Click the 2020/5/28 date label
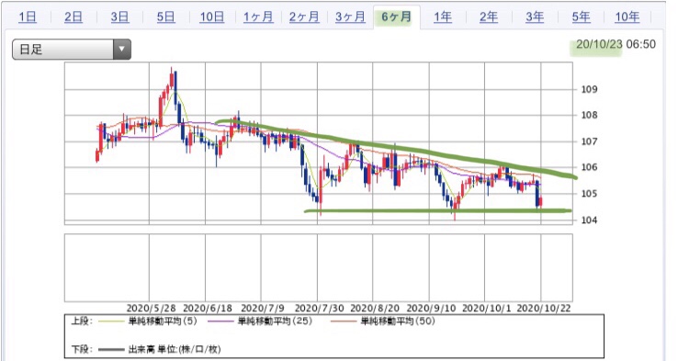Image resolution: width=678 pixels, height=361 pixels. [151, 309]
